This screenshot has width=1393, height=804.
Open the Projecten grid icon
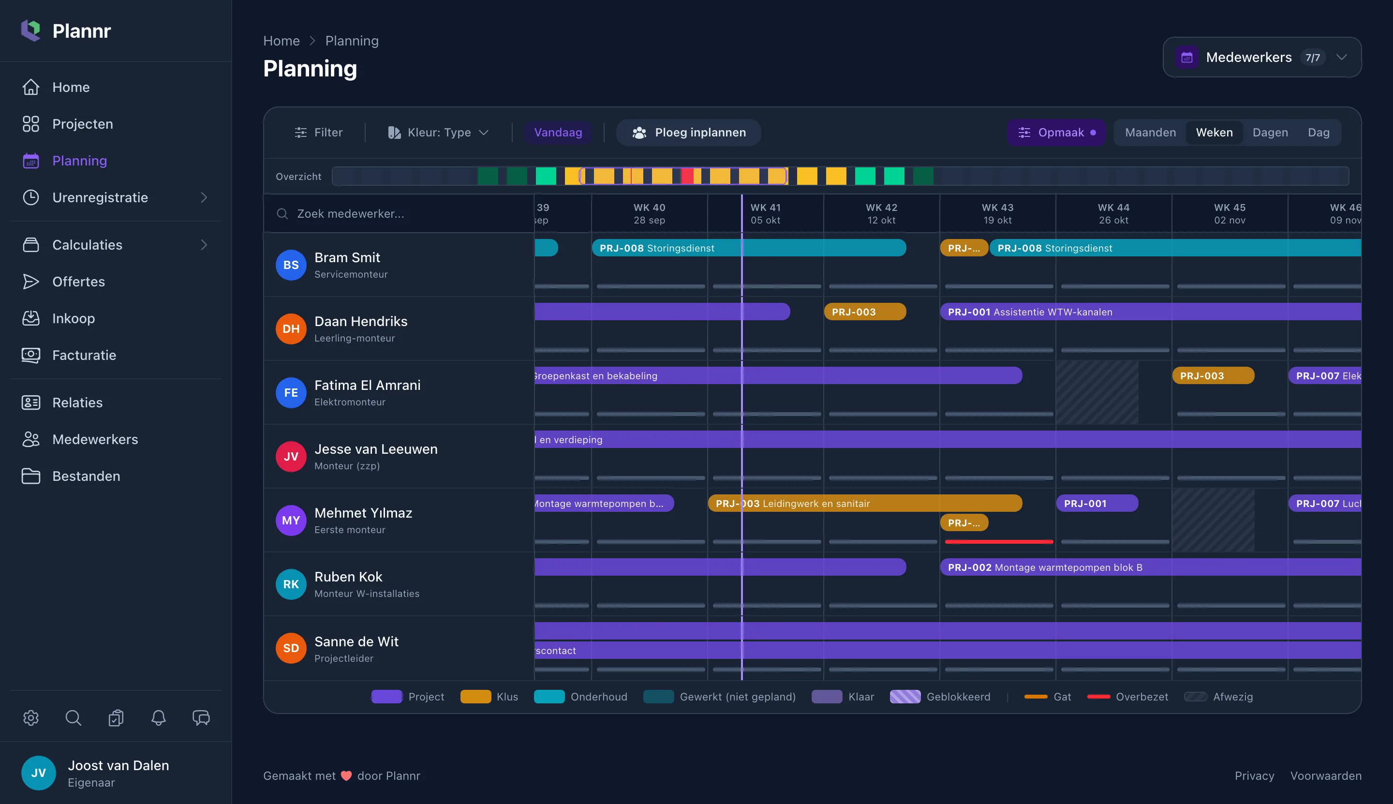[31, 124]
